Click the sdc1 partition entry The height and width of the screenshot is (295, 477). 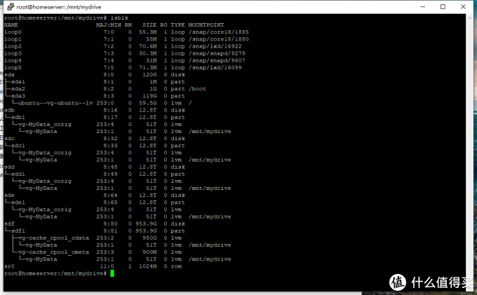18,146
